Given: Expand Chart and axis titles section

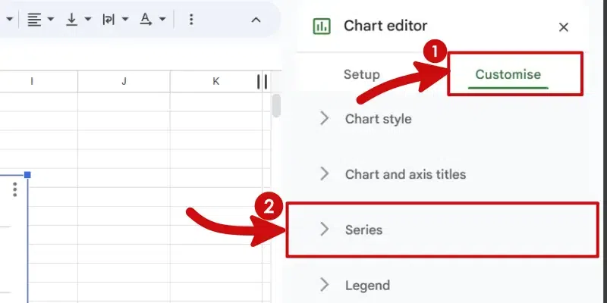Looking at the screenshot, I should (x=405, y=174).
